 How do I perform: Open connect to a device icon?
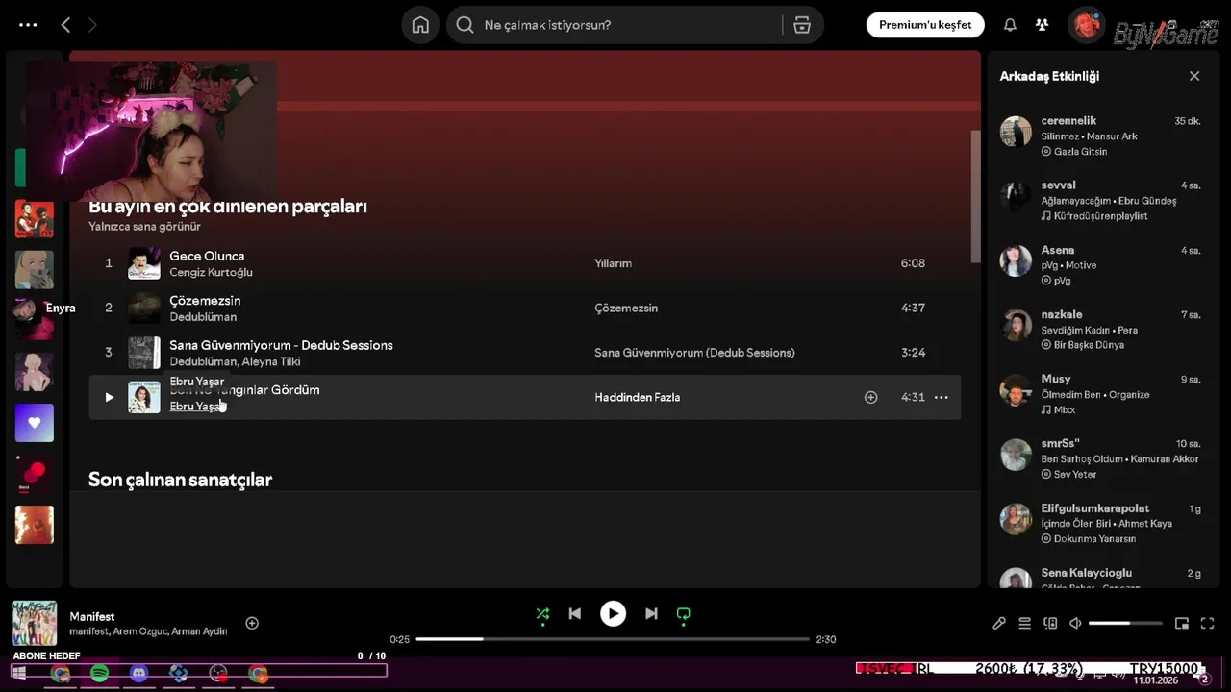point(1050,623)
